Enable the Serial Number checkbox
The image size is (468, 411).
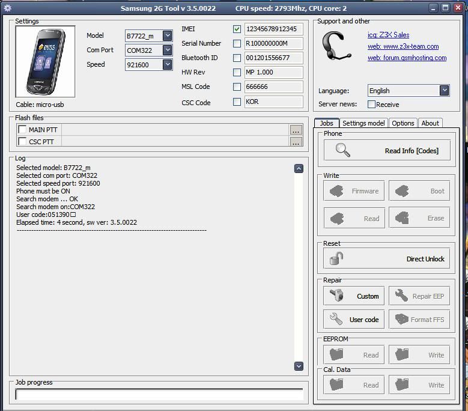[237, 43]
